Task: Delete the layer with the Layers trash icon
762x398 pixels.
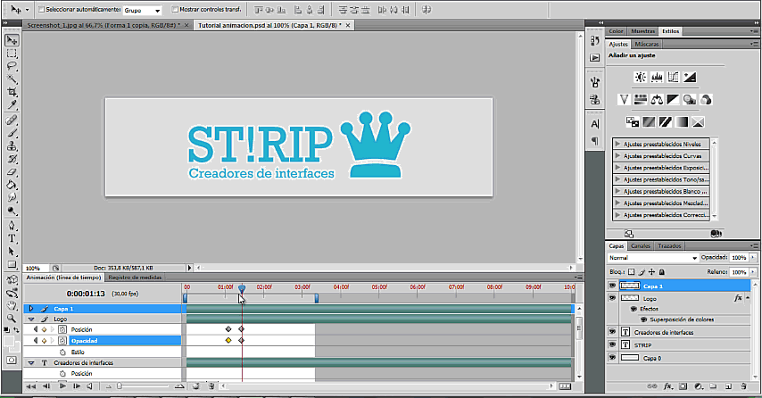Action: tap(743, 386)
